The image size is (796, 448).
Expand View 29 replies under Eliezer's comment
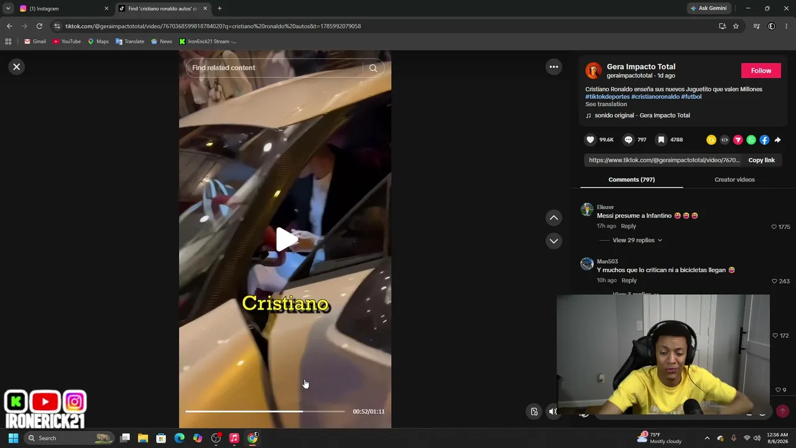[637, 240]
